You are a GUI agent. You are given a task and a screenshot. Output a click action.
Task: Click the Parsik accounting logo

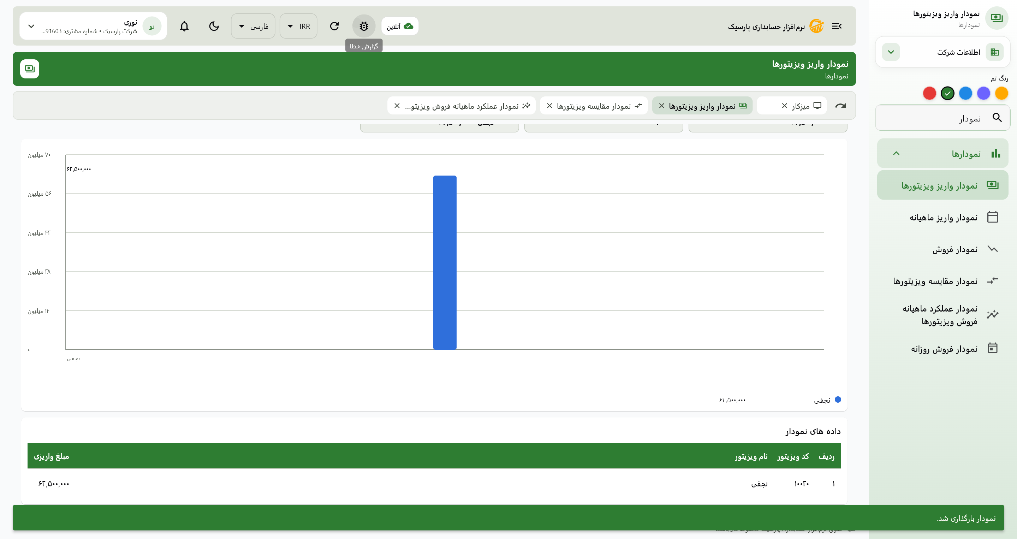tap(816, 26)
